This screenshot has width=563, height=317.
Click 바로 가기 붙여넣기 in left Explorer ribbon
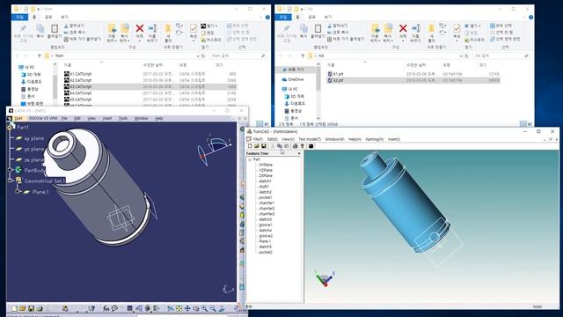pos(83,39)
